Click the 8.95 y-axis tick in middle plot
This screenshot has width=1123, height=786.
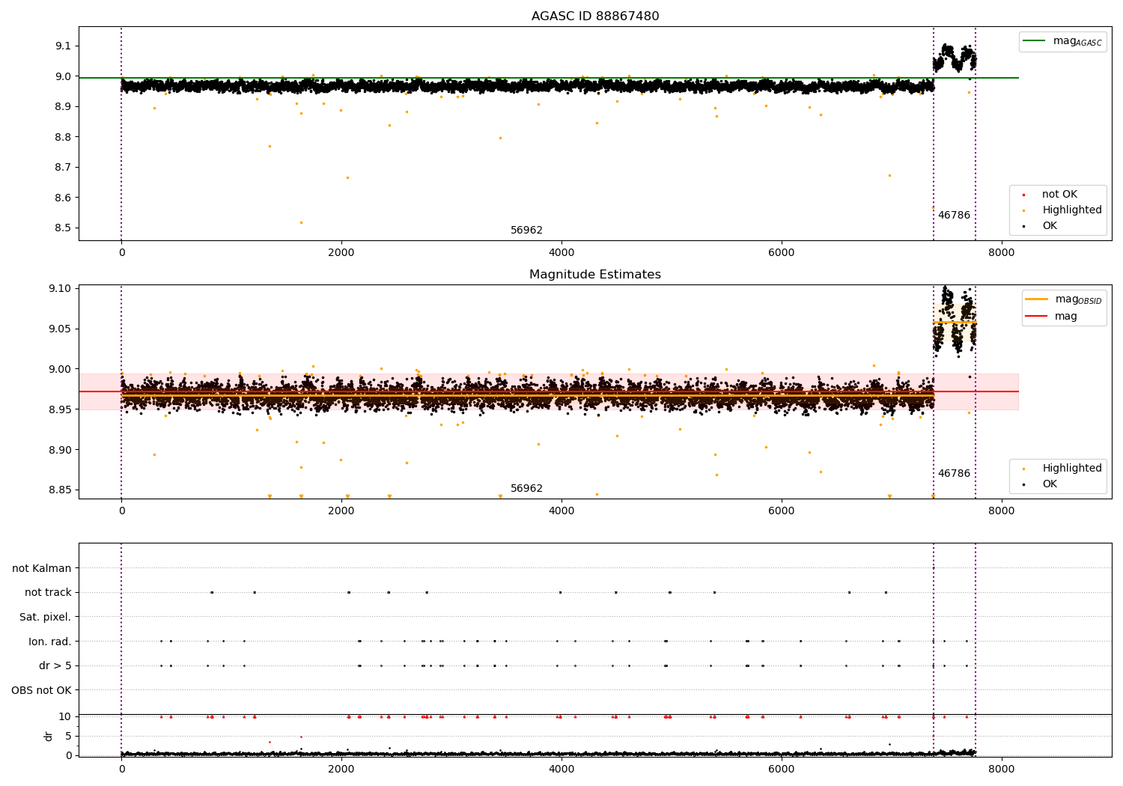61,410
